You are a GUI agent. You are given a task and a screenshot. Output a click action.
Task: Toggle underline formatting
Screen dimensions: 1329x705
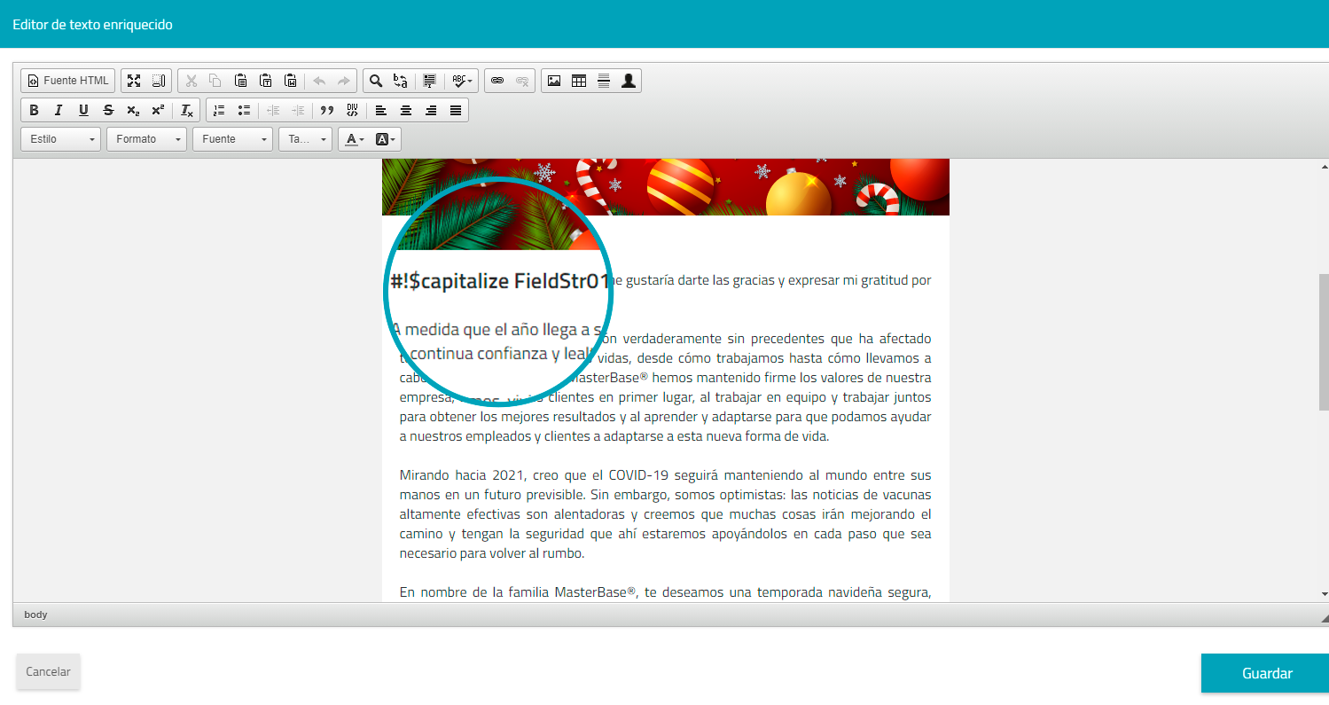[83, 110]
